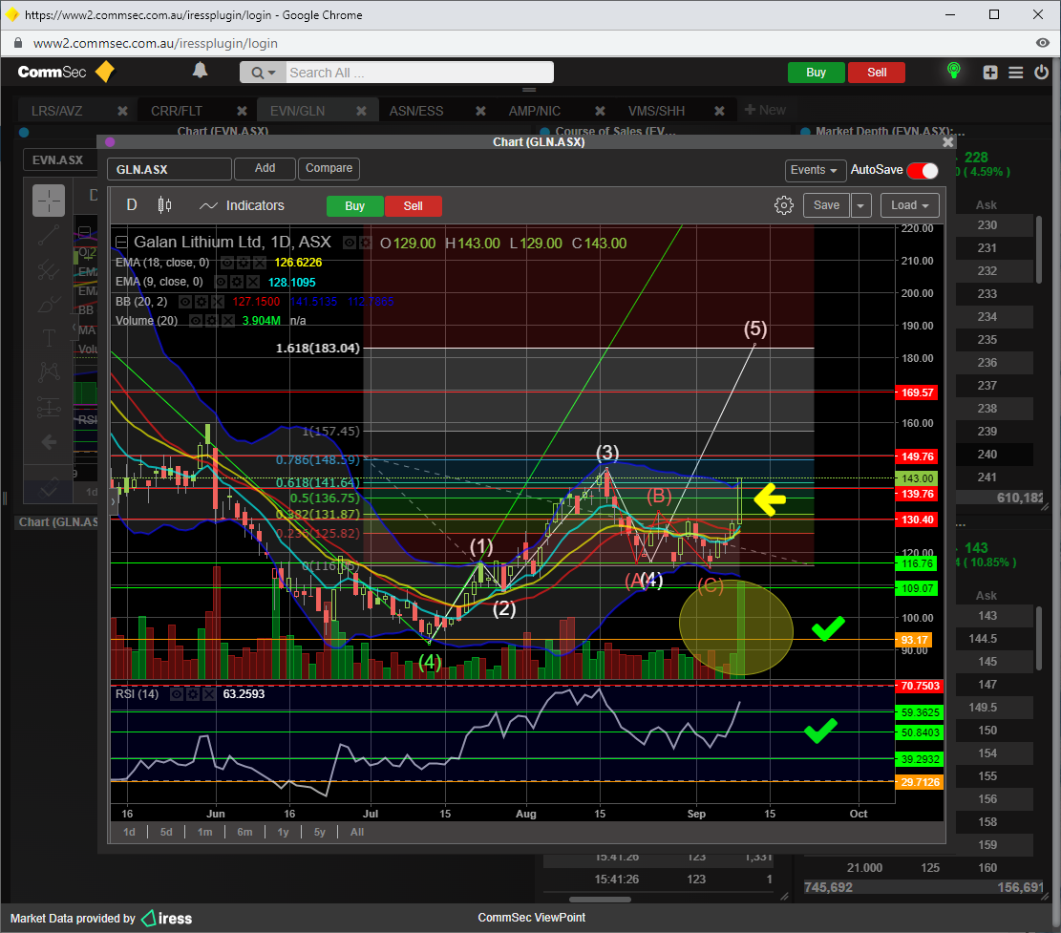The image size is (1061, 933).
Task: Open the Save options dropdown arrow
Action: (x=860, y=205)
